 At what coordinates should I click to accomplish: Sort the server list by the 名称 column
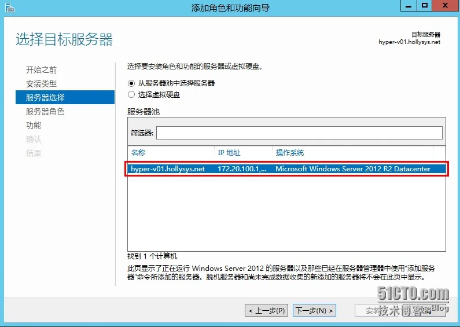point(138,152)
